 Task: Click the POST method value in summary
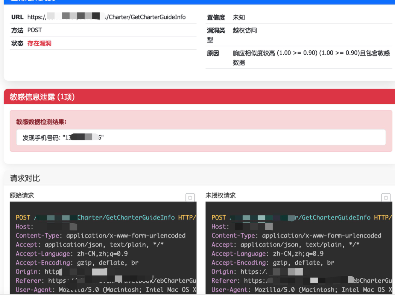pyautogui.click(x=35, y=30)
